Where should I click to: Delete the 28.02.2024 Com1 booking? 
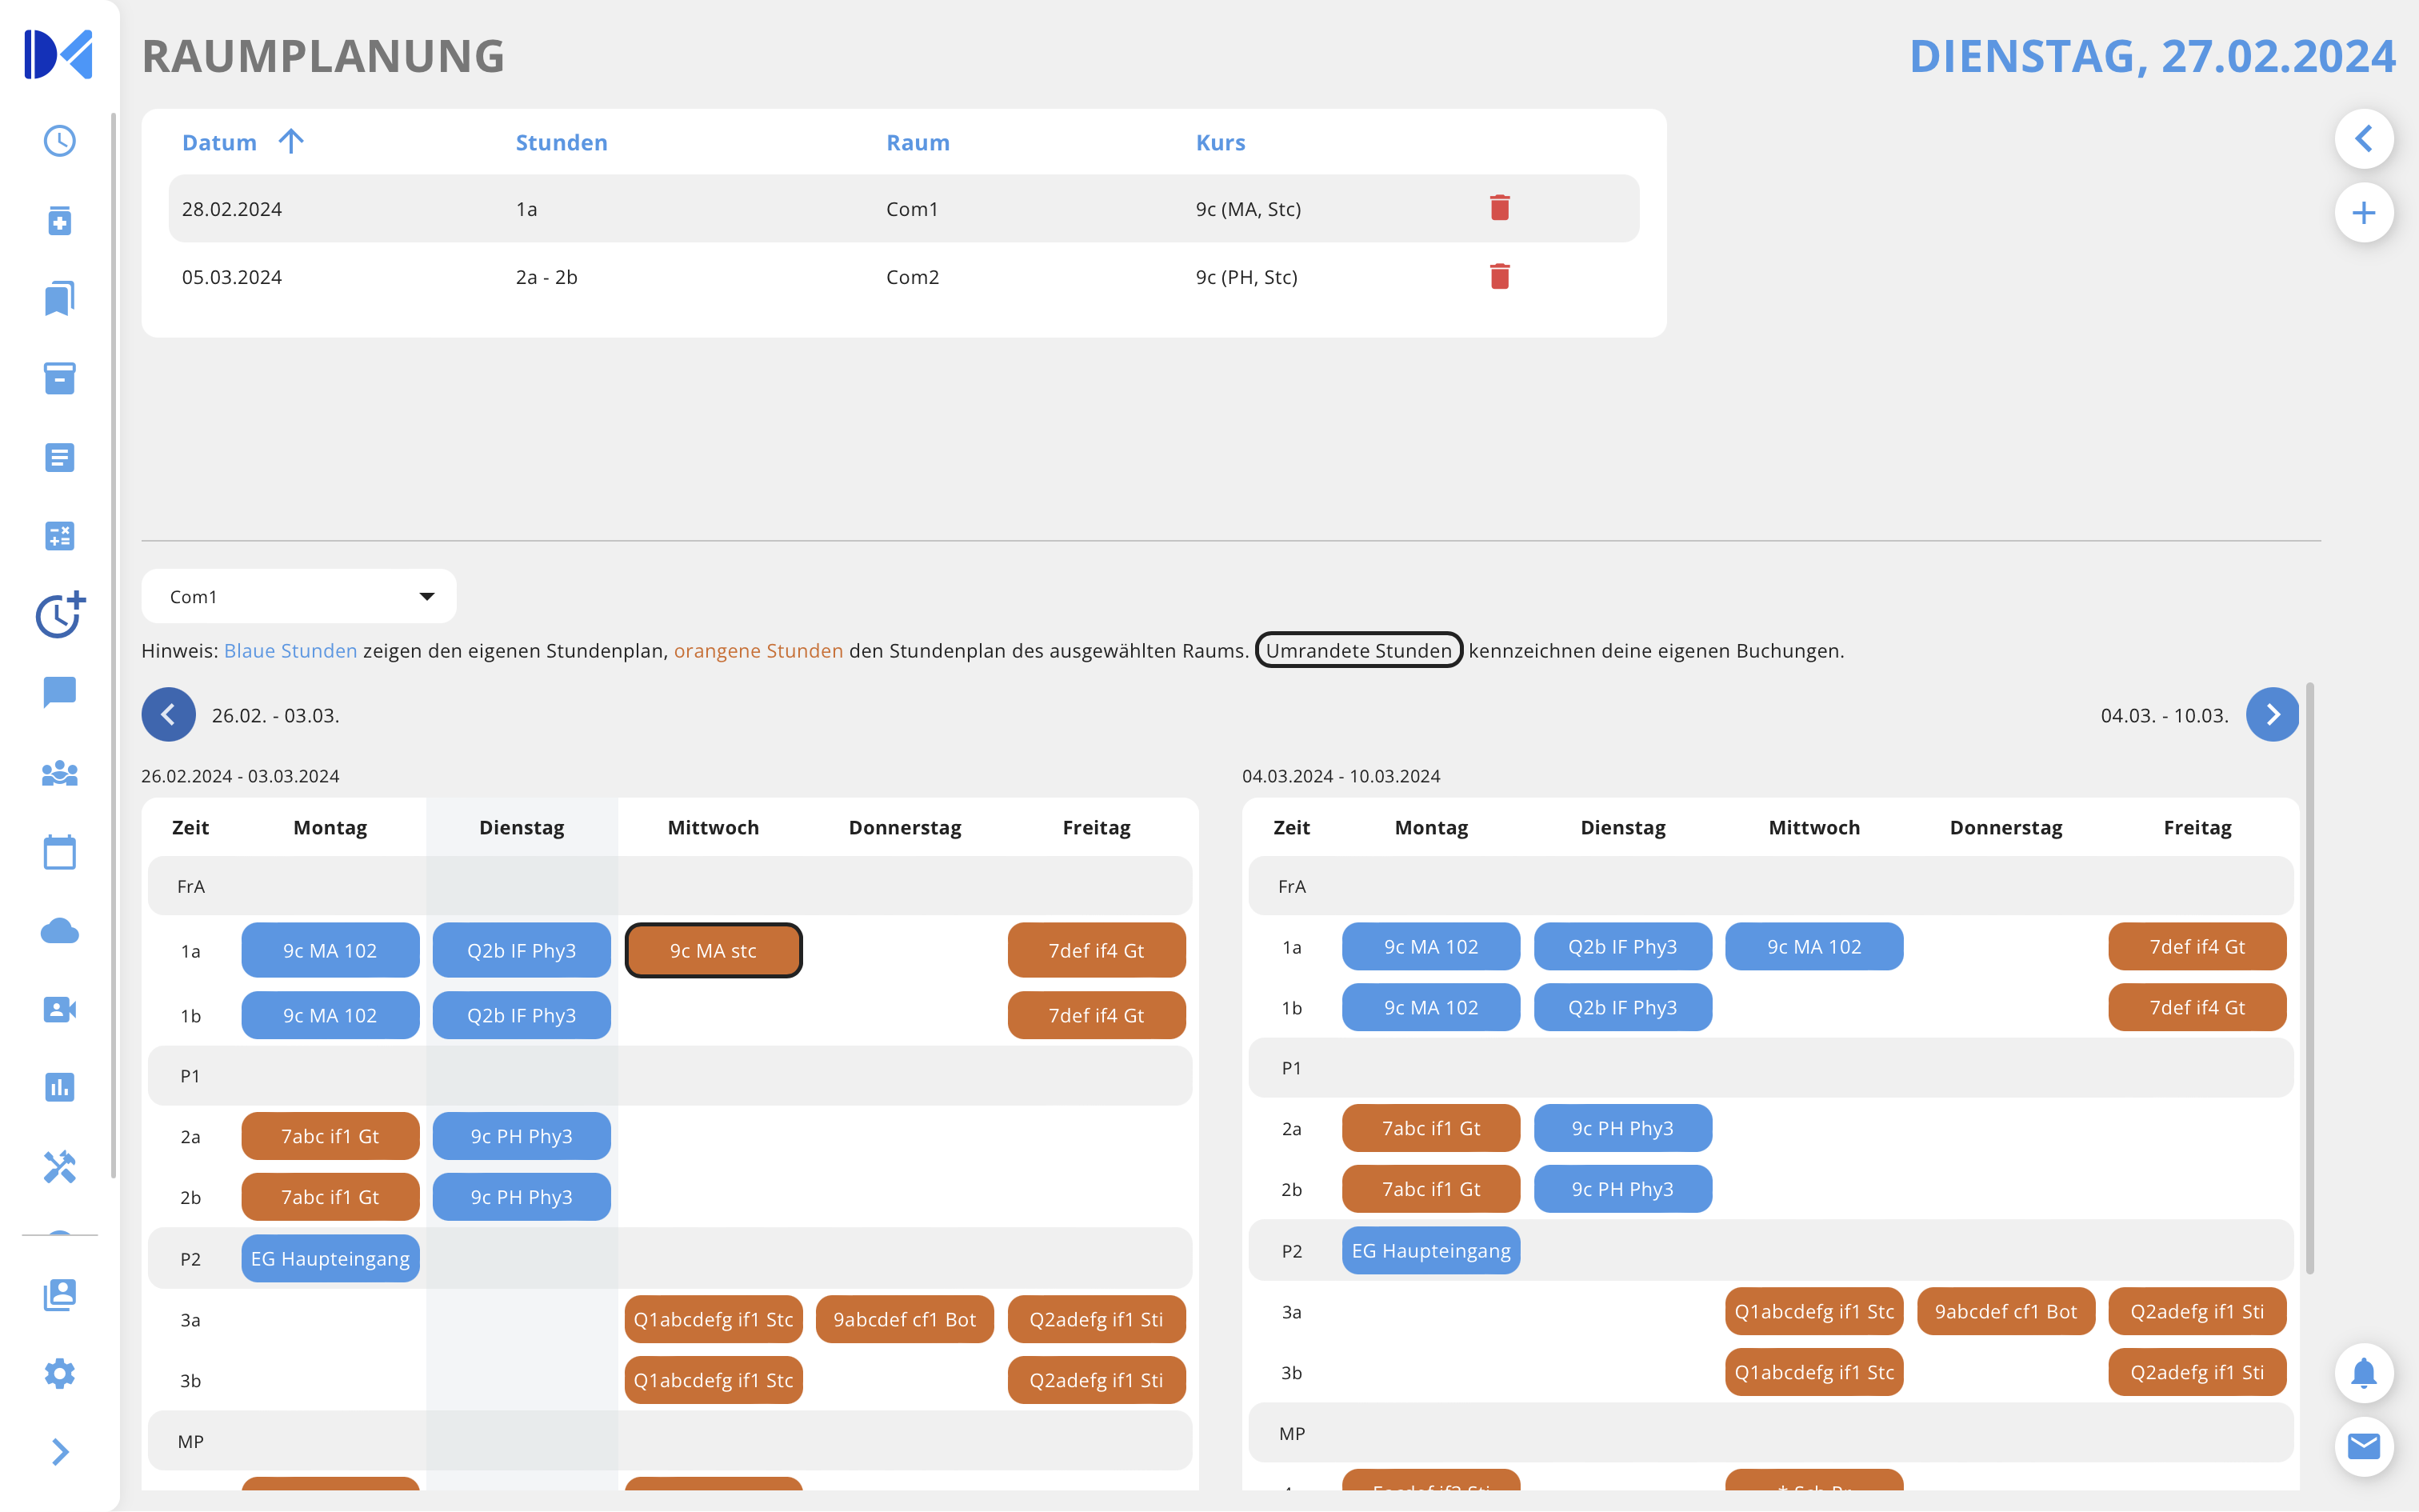[1499, 208]
